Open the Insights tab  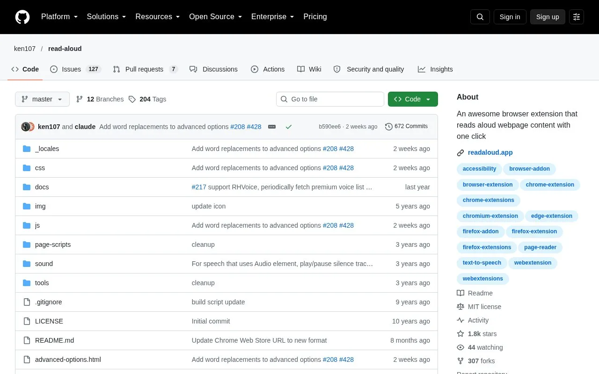pos(435,69)
